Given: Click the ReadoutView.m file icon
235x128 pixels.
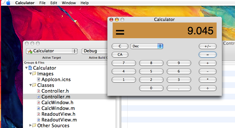Looking at the screenshot, I should pyautogui.click(x=39, y=120).
